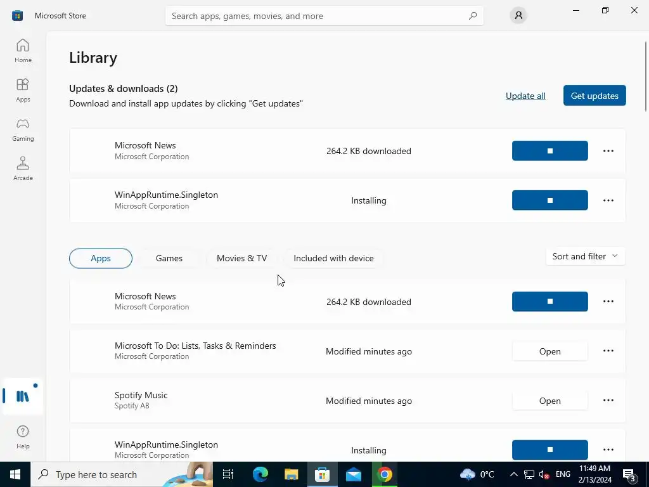This screenshot has height=487, width=649.
Task: Launch Microsoft Edge from taskbar
Action: (x=260, y=474)
